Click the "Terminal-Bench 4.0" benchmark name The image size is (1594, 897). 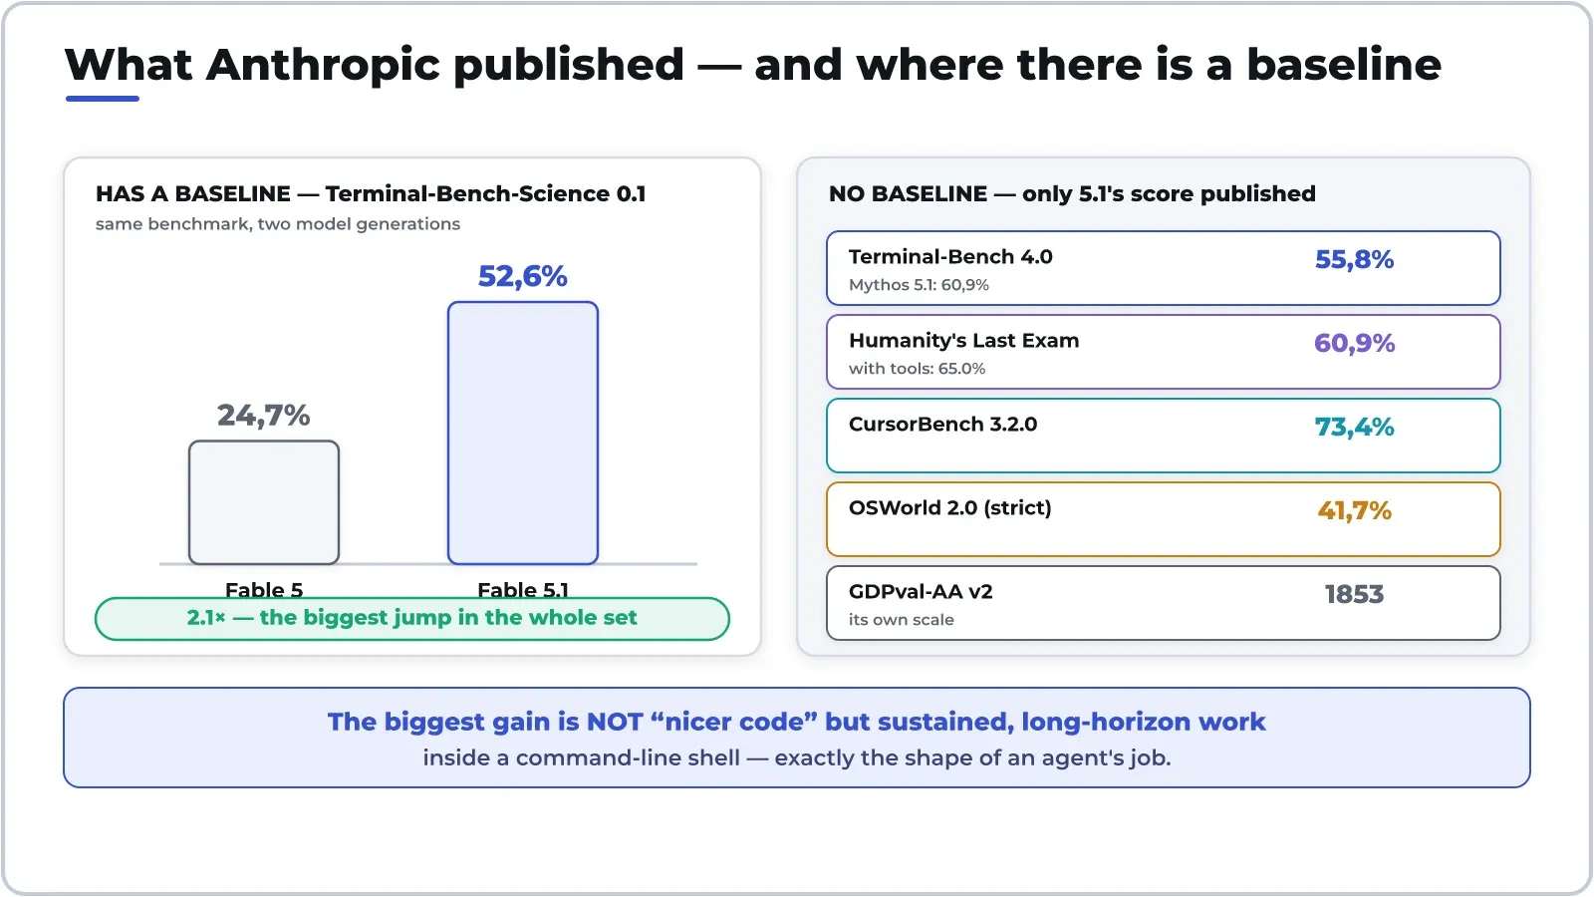[x=950, y=256]
